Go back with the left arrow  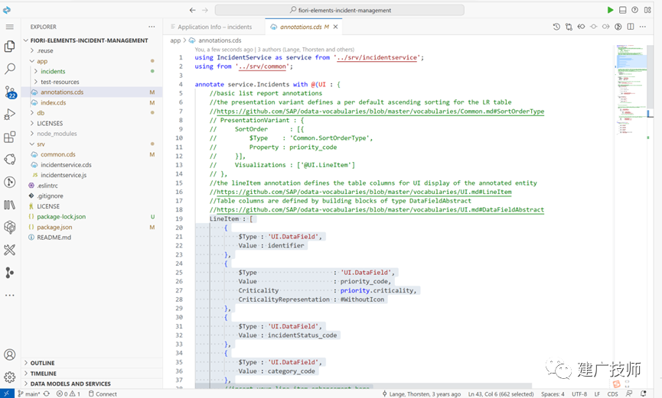tap(193, 10)
